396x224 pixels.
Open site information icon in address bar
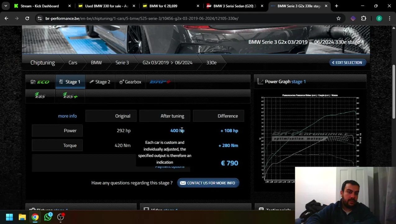(x=39, y=18)
